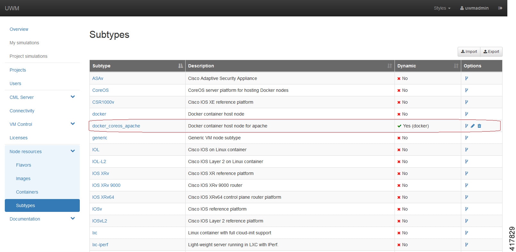Click the fork icon in the CoreOS row
Screen dimensions: 516x252
(466, 90)
